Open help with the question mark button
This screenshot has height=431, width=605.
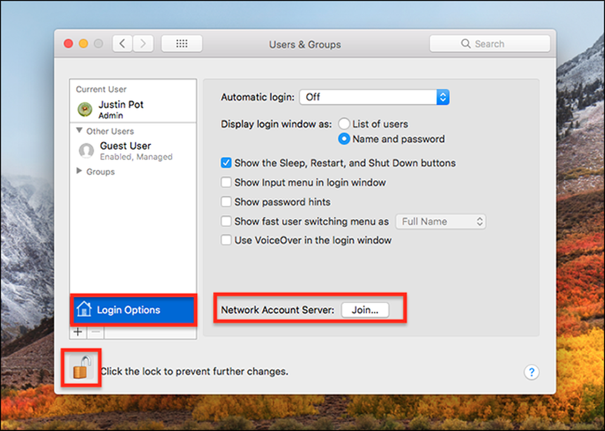click(x=531, y=372)
